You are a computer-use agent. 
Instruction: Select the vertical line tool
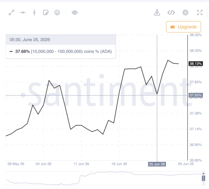(34, 13)
